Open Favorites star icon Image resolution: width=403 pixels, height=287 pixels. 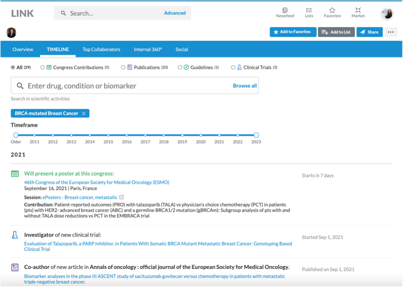point(332,11)
